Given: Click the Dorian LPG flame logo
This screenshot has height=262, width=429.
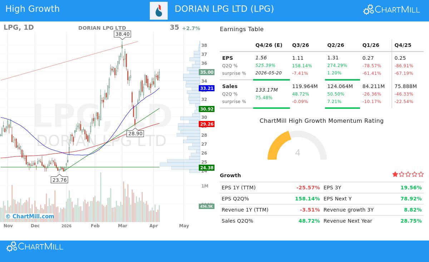Looking at the screenshot, I should 158,11.
